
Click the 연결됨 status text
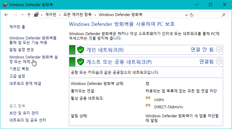[206, 62]
